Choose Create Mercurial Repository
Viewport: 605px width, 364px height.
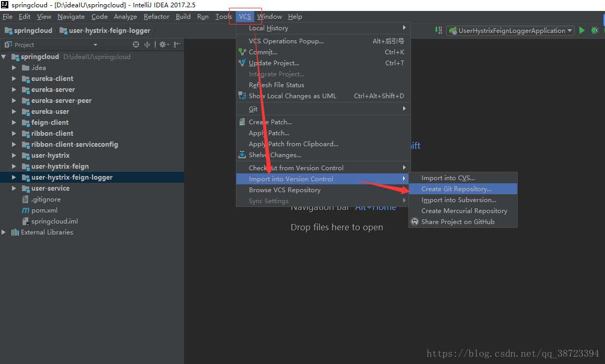coord(463,210)
